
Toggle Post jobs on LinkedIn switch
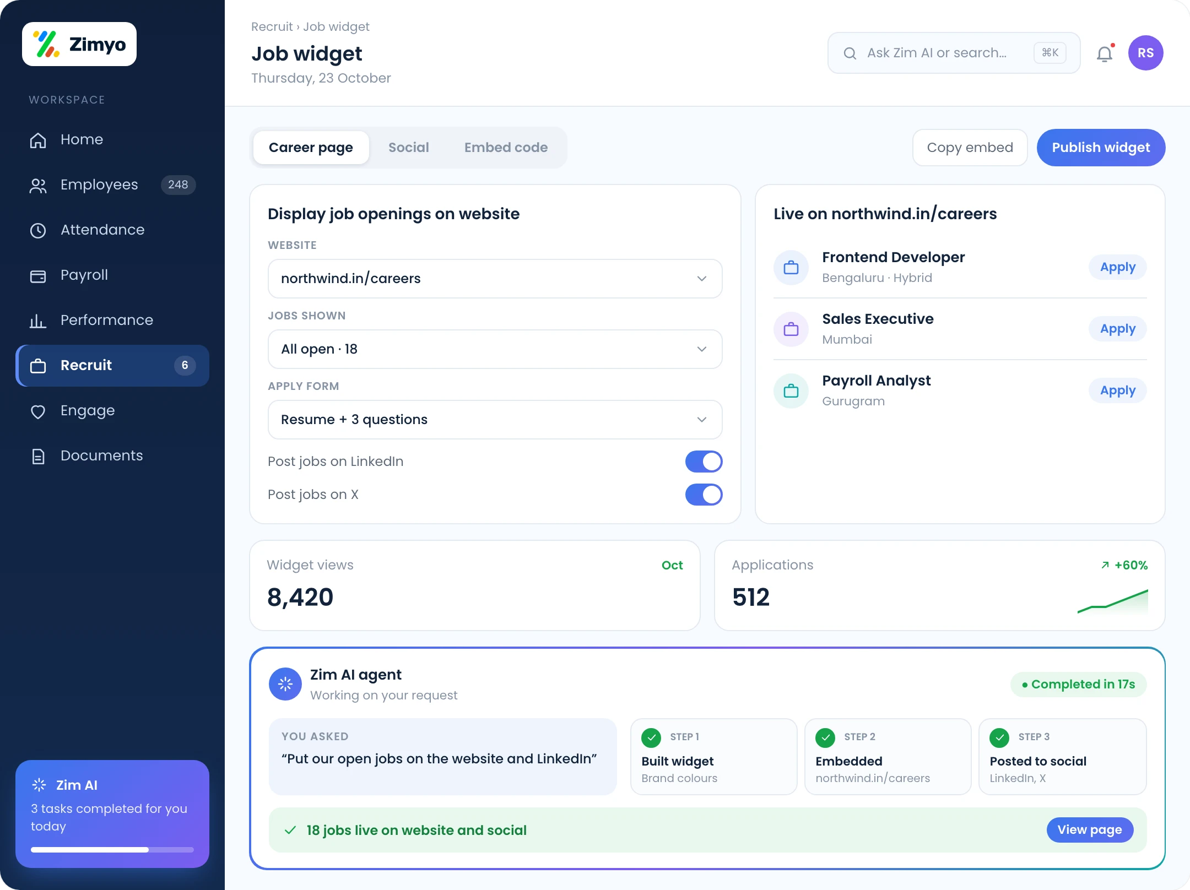pyautogui.click(x=704, y=462)
